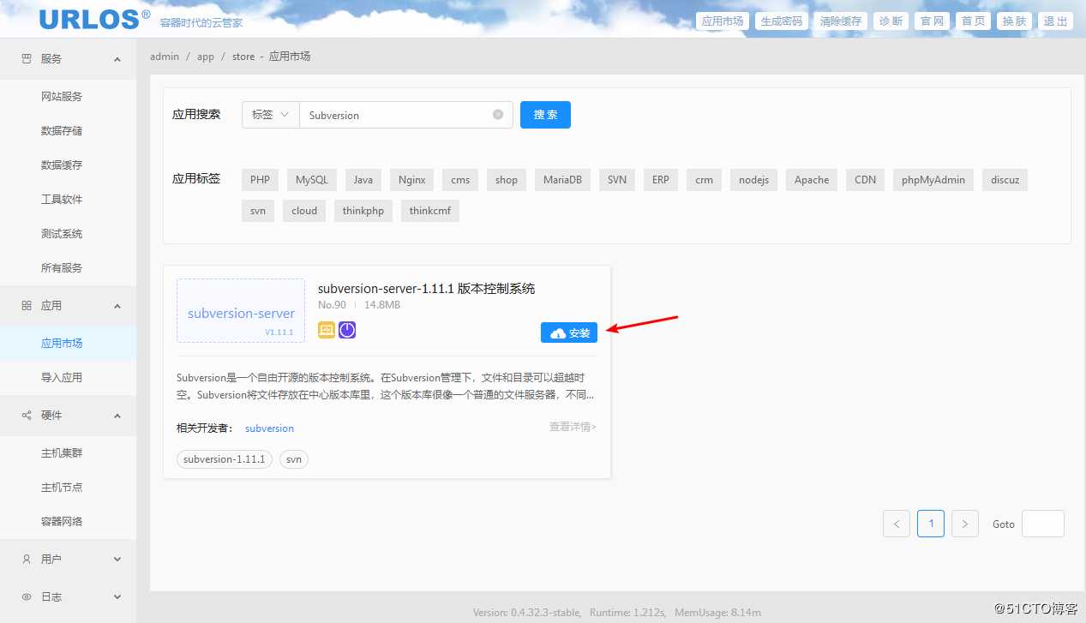Click the subversion developer link
Image resolution: width=1086 pixels, height=623 pixels.
(269, 428)
